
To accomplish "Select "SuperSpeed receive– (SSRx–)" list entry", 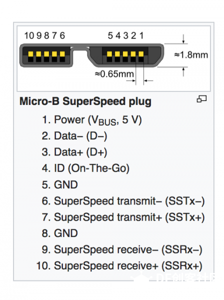I will 122,249.
